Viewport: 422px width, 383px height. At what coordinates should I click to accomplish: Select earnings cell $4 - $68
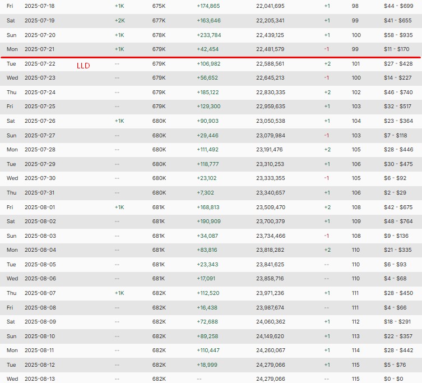pos(395,278)
